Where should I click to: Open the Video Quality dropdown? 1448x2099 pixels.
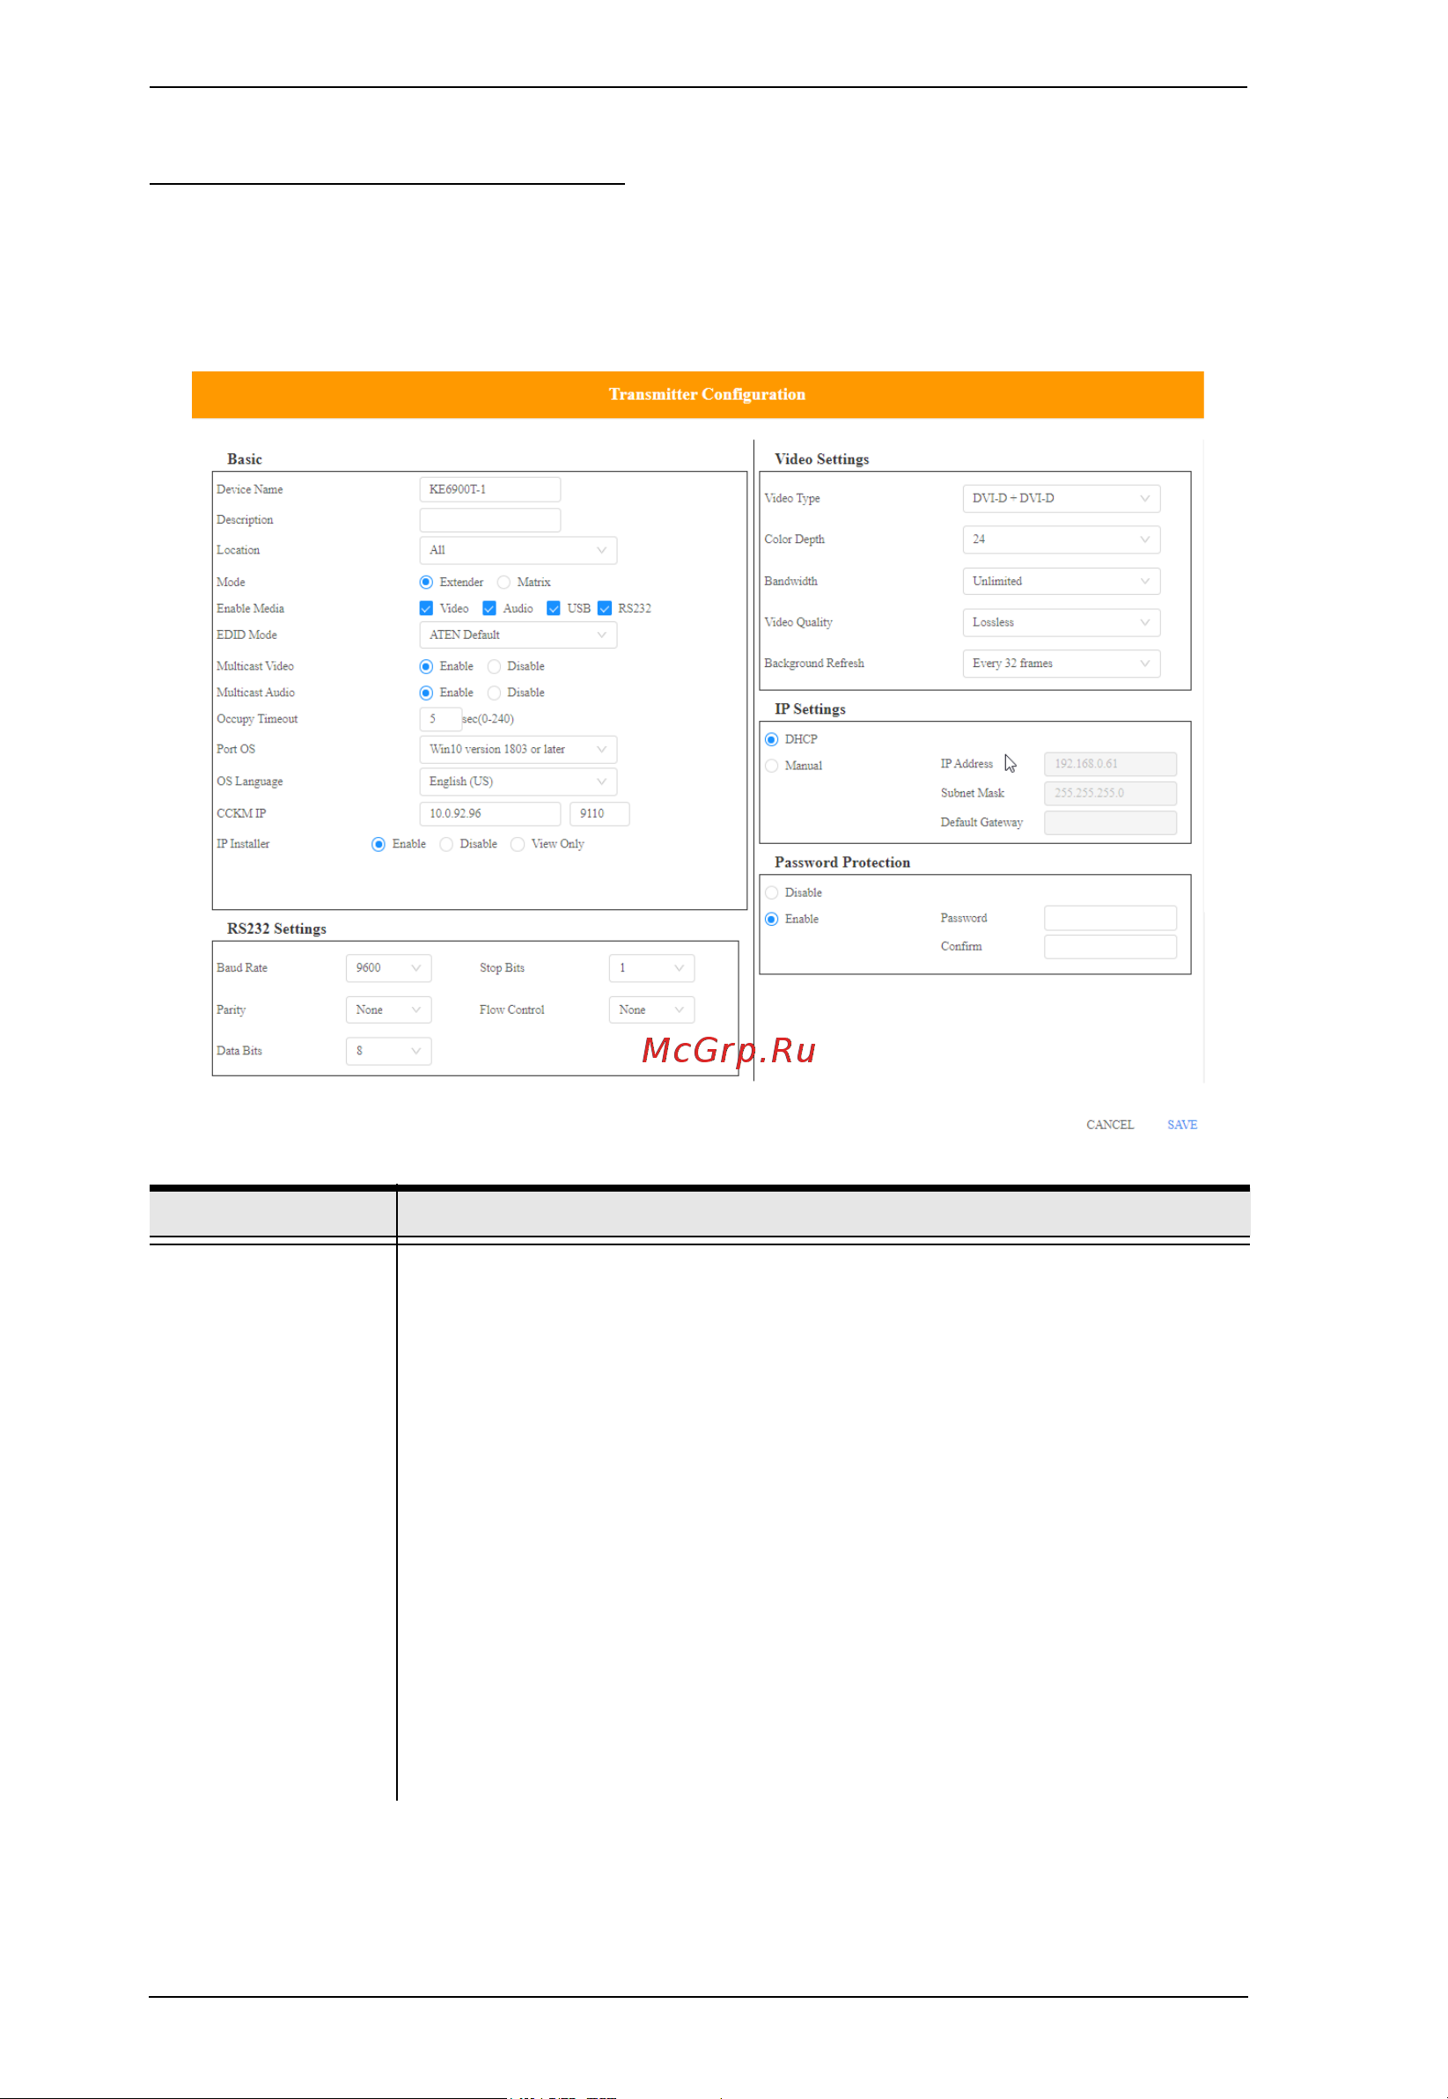pyautogui.click(x=1062, y=622)
